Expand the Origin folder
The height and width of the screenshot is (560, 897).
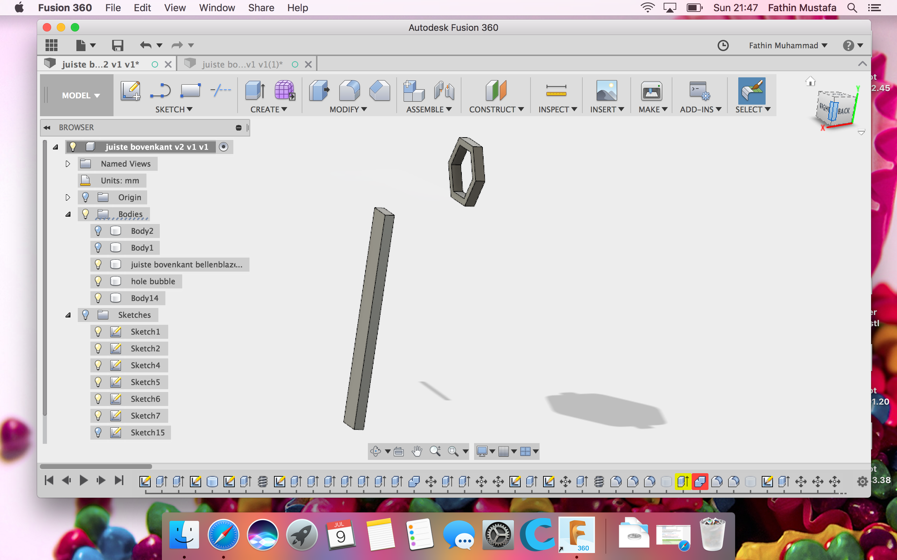click(68, 197)
